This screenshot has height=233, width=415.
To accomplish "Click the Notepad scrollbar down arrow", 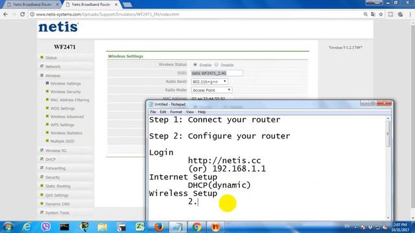I will pyautogui.click(x=388, y=218).
